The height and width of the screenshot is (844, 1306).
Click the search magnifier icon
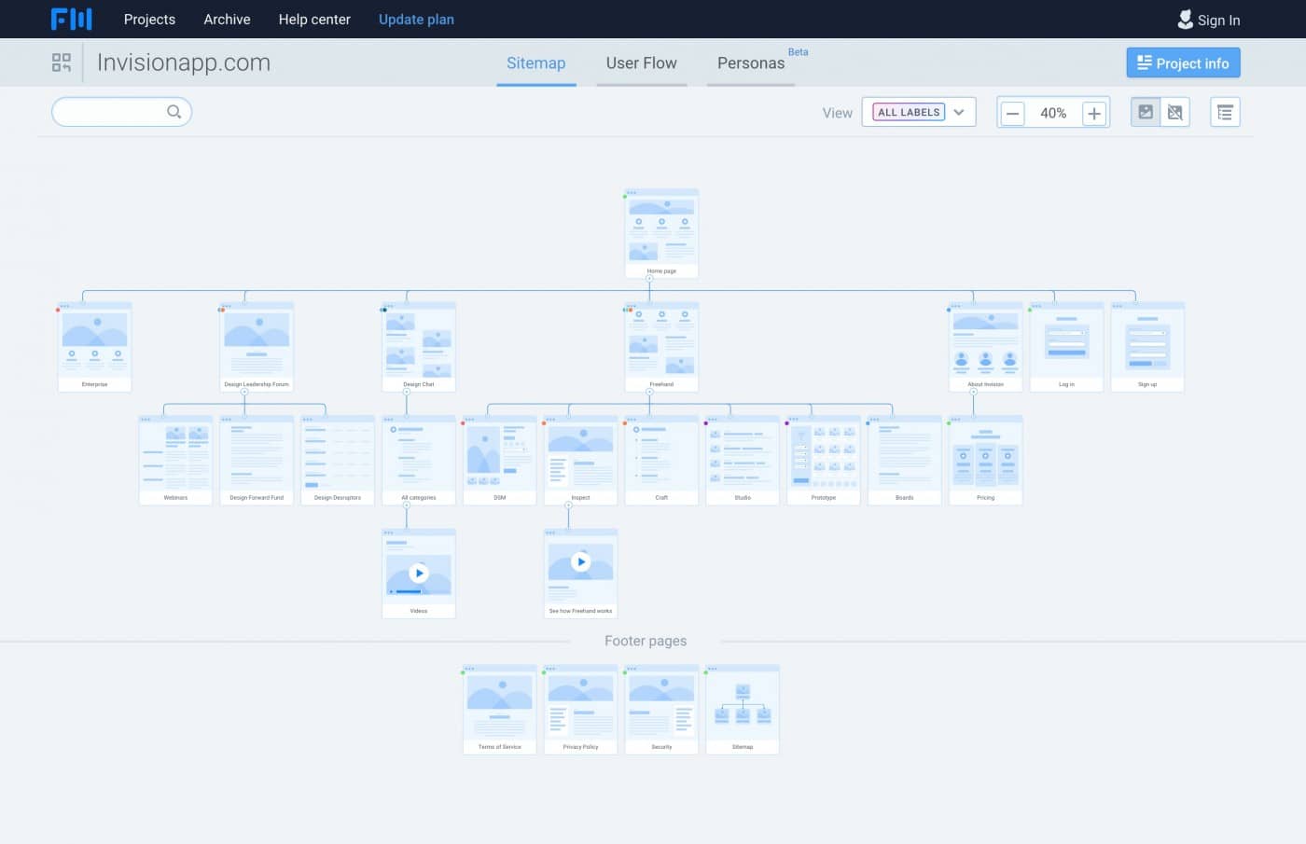pos(174,111)
